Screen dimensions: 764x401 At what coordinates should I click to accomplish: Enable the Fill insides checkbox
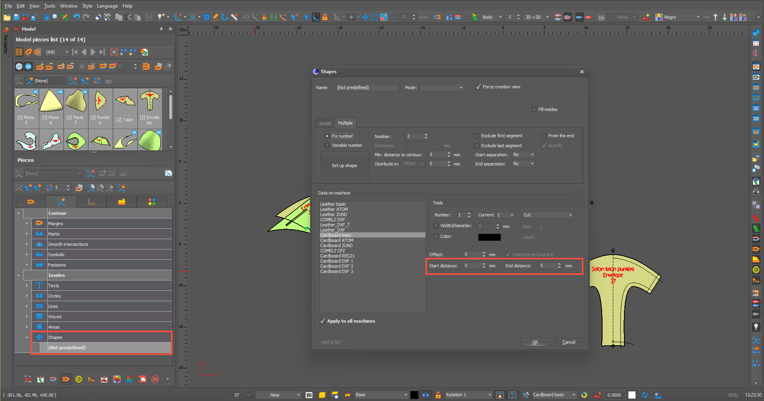tap(534, 109)
